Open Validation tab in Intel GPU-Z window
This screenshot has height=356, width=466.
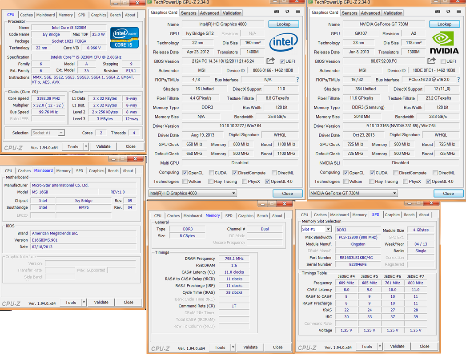coord(232,13)
